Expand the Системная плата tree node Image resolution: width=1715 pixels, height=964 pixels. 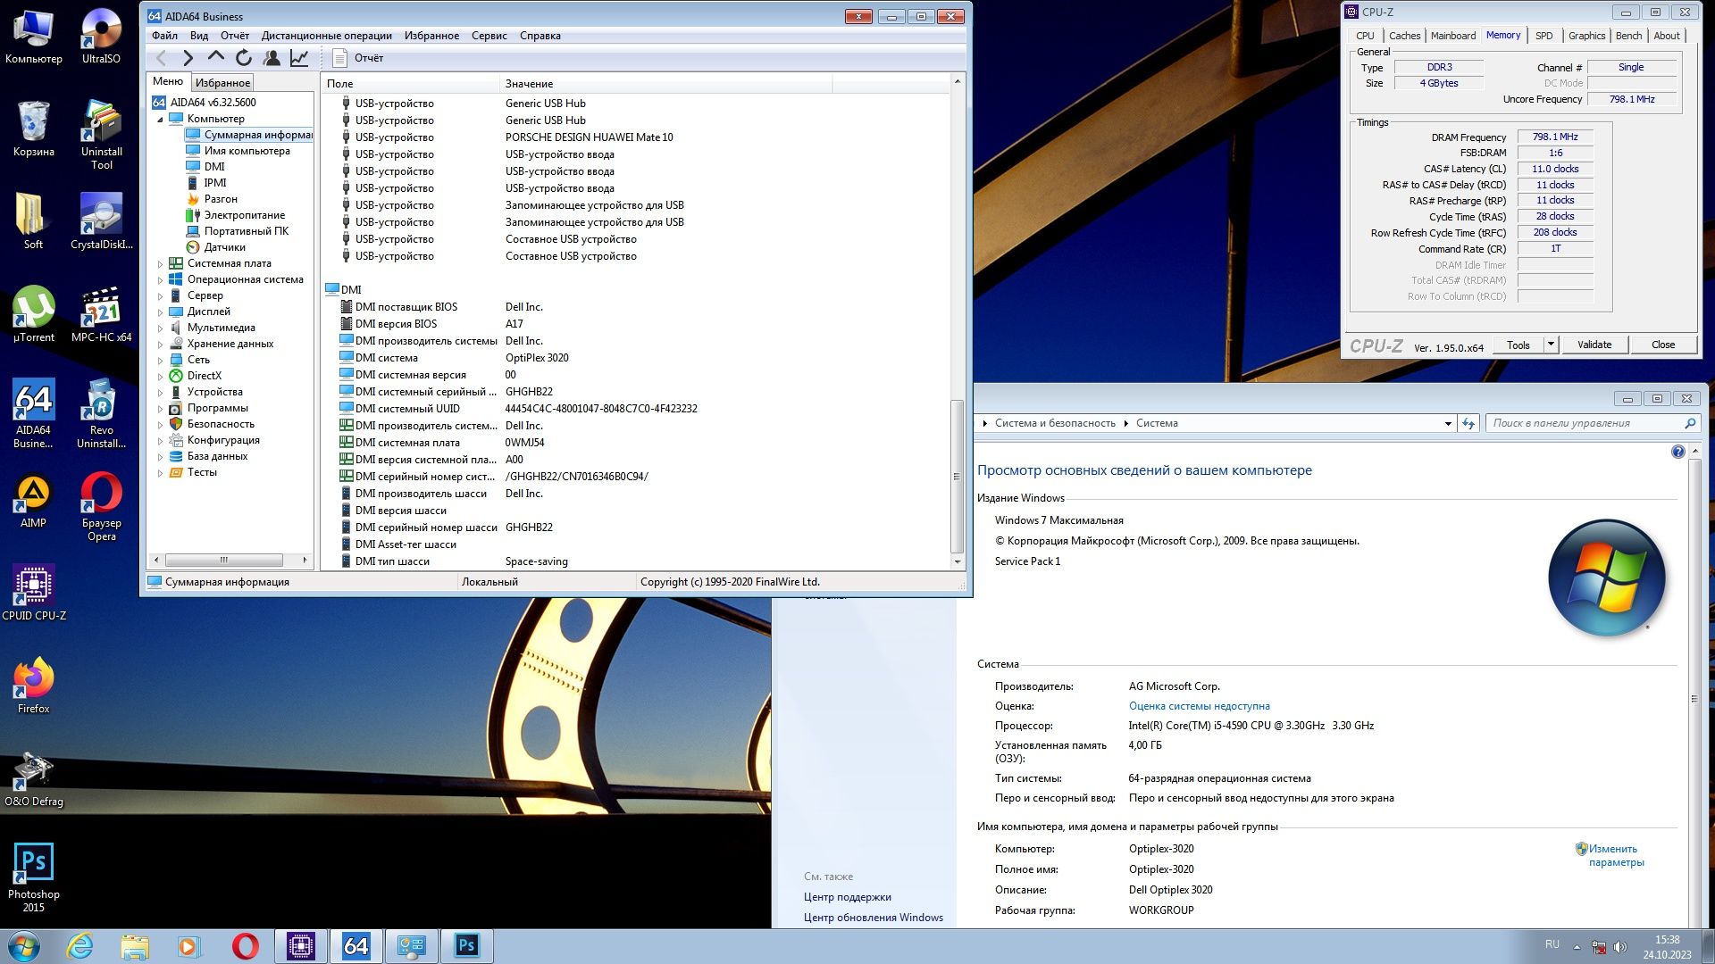coord(160,264)
